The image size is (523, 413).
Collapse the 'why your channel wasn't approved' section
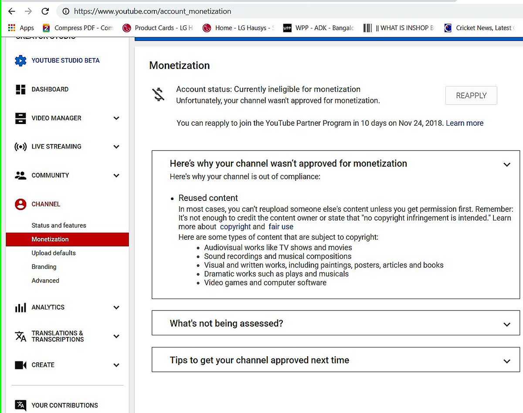507,165
